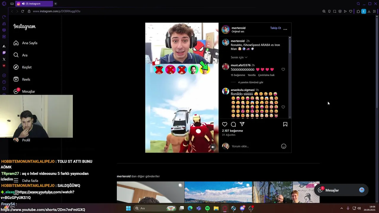This screenshot has height=213, width=379.
Task: Go to Ana Sayfa in Instagram sidebar
Action: click(x=25, y=43)
